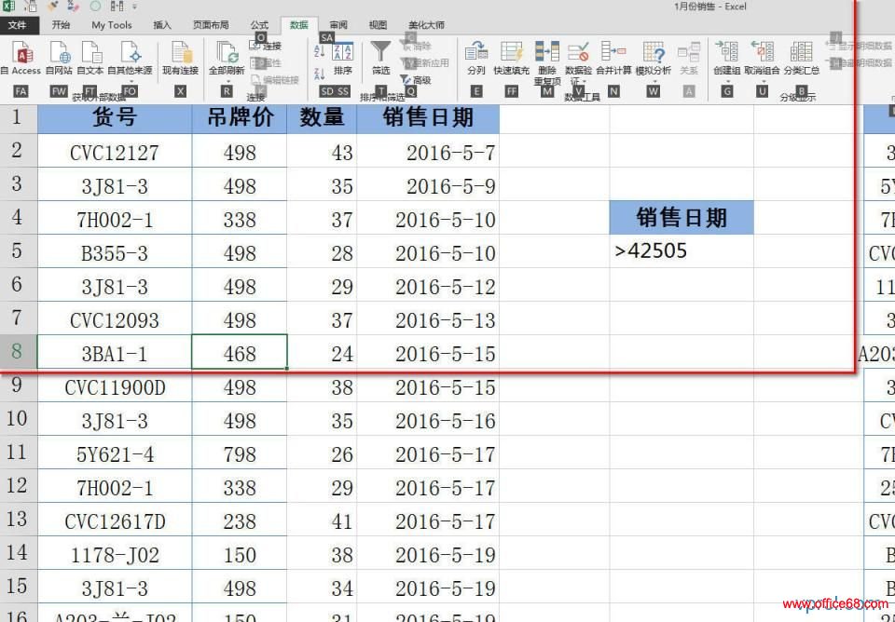Open the 文件 file tab
This screenshot has width=895, height=622.
pos(18,25)
